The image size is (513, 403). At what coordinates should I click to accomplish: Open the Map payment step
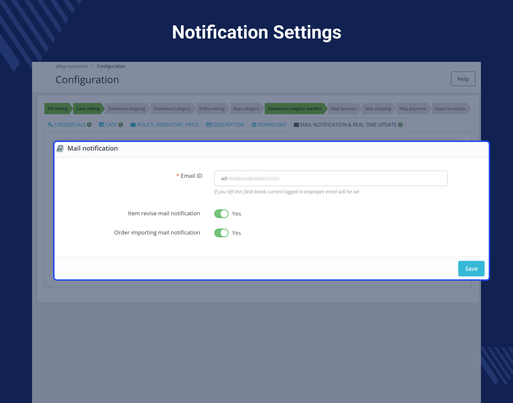[x=413, y=109]
